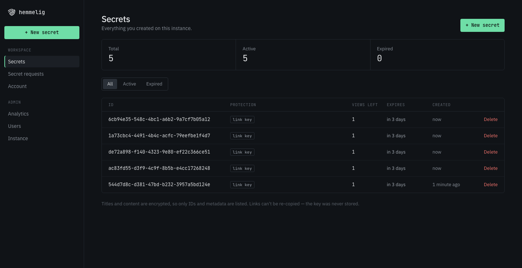Click ID 544d7d8c-d381-47bd-b232-3957a5bd124e
This screenshot has width=522, height=268.
(x=159, y=185)
